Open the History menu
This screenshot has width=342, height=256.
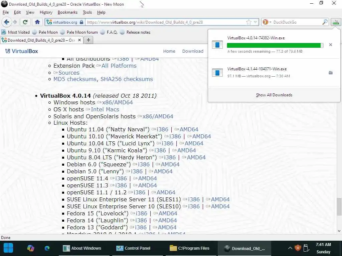46,12
